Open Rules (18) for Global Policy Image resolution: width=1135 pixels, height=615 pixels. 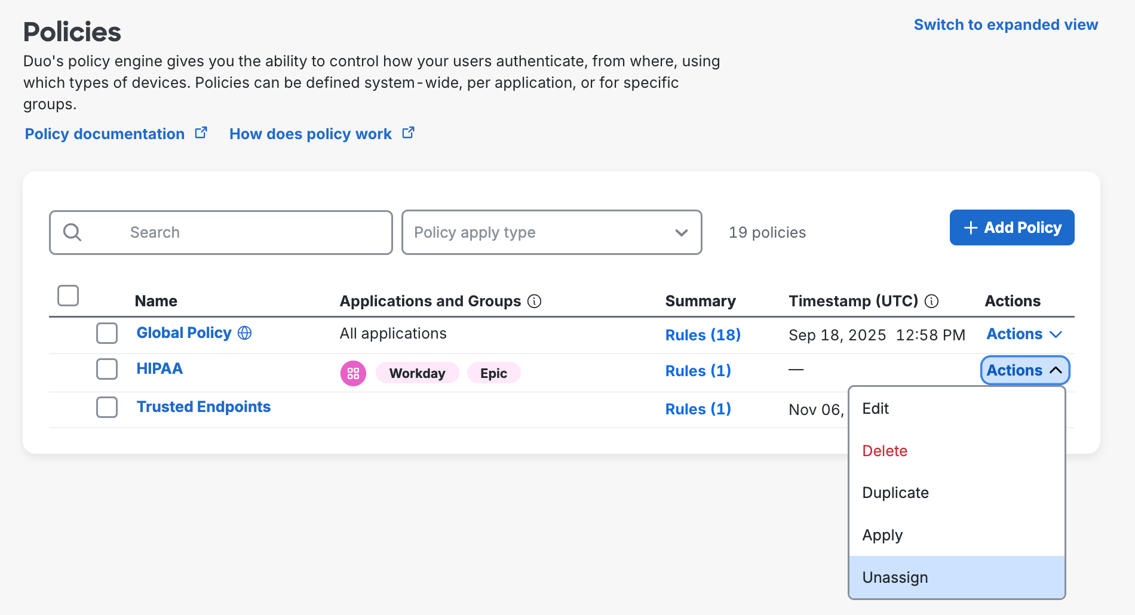703,335
